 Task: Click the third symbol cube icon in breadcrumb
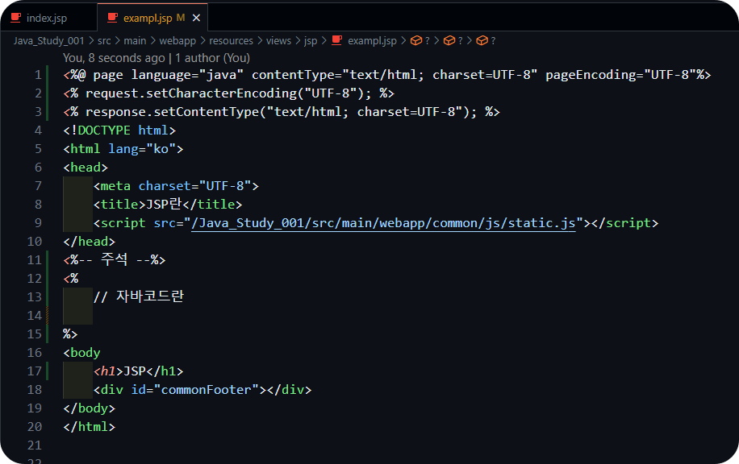(x=482, y=41)
